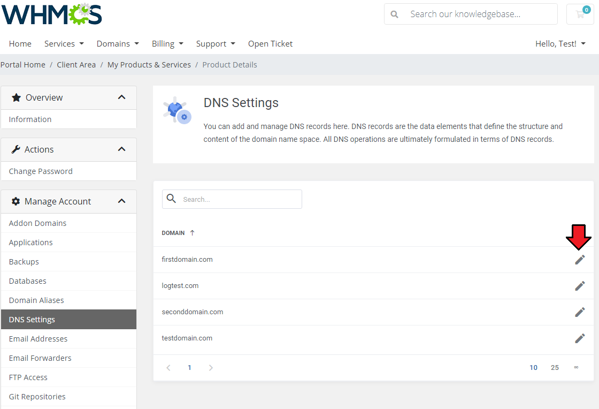Screen dimensions: 599x409
Task: Click the DNS table search magnifier icon
Action: point(172,199)
